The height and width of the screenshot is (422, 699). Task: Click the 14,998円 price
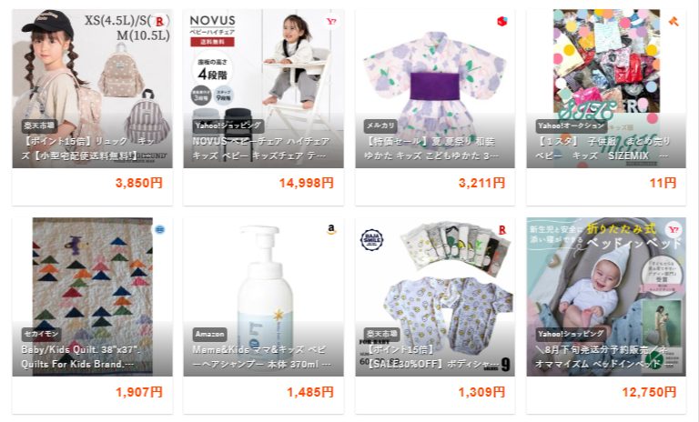tap(307, 183)
